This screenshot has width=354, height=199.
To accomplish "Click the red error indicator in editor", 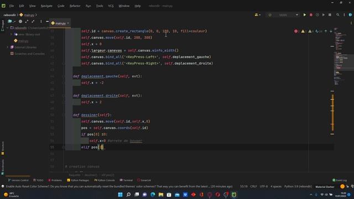I will click(296, 31).
